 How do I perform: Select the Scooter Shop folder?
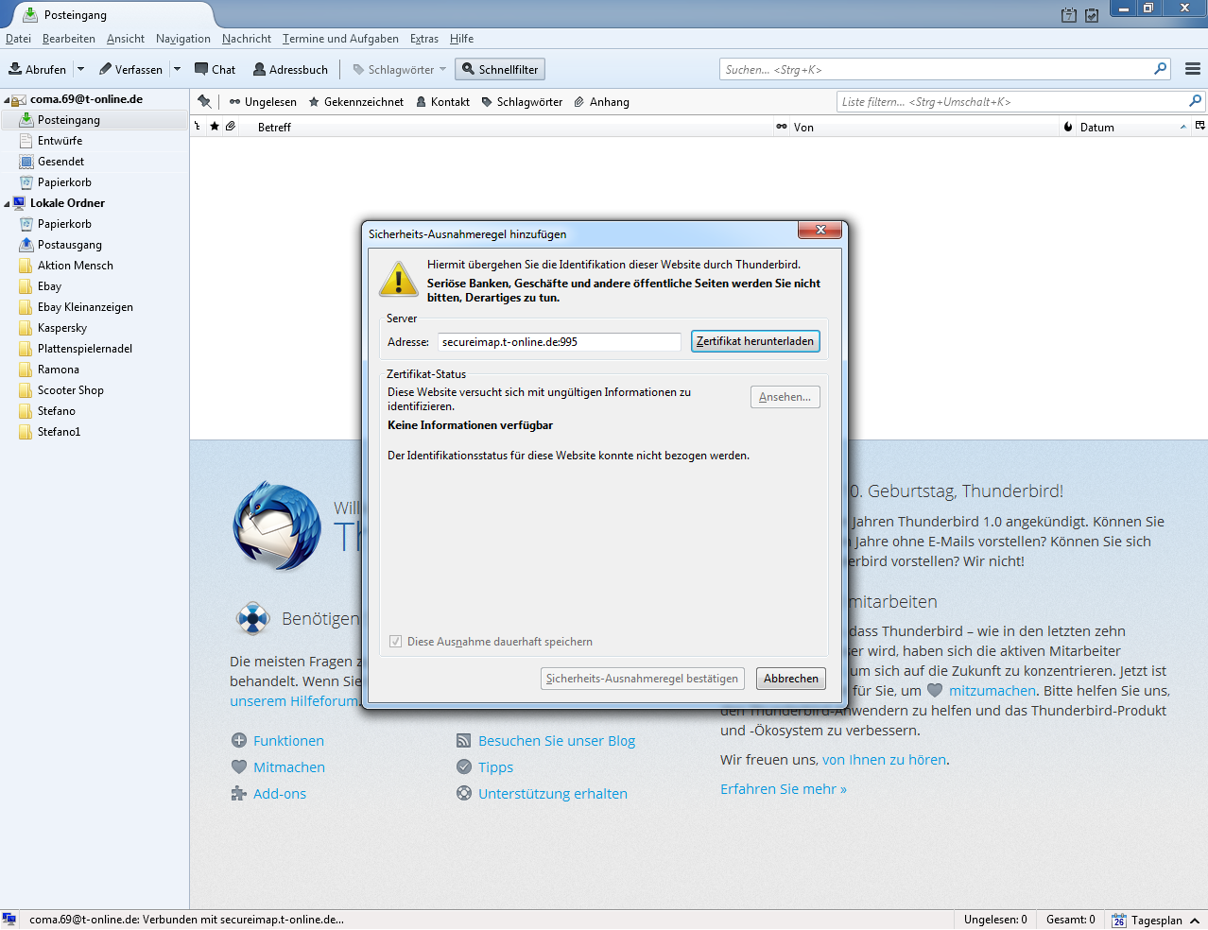point(95,390)
